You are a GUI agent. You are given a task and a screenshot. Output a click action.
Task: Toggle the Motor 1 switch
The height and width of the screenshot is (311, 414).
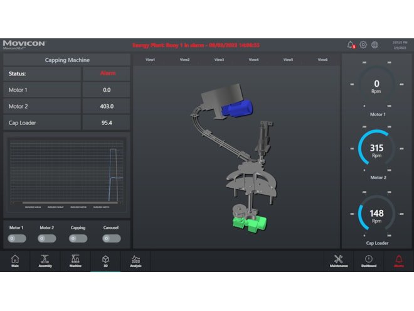click(x=16, y=239)
